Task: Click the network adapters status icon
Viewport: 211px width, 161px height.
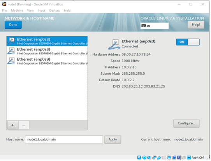Action: [x=154, y=157]
